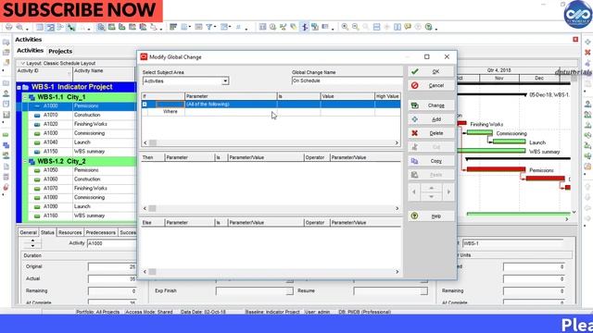Open the Filters funnel icon
Viewport: 593px width, 333px height.
click(208, 27)
